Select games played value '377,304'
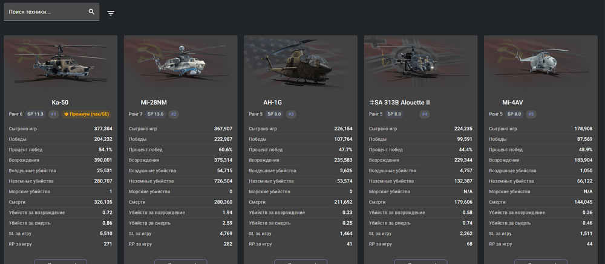605x264 pixels. click(103, 129)
